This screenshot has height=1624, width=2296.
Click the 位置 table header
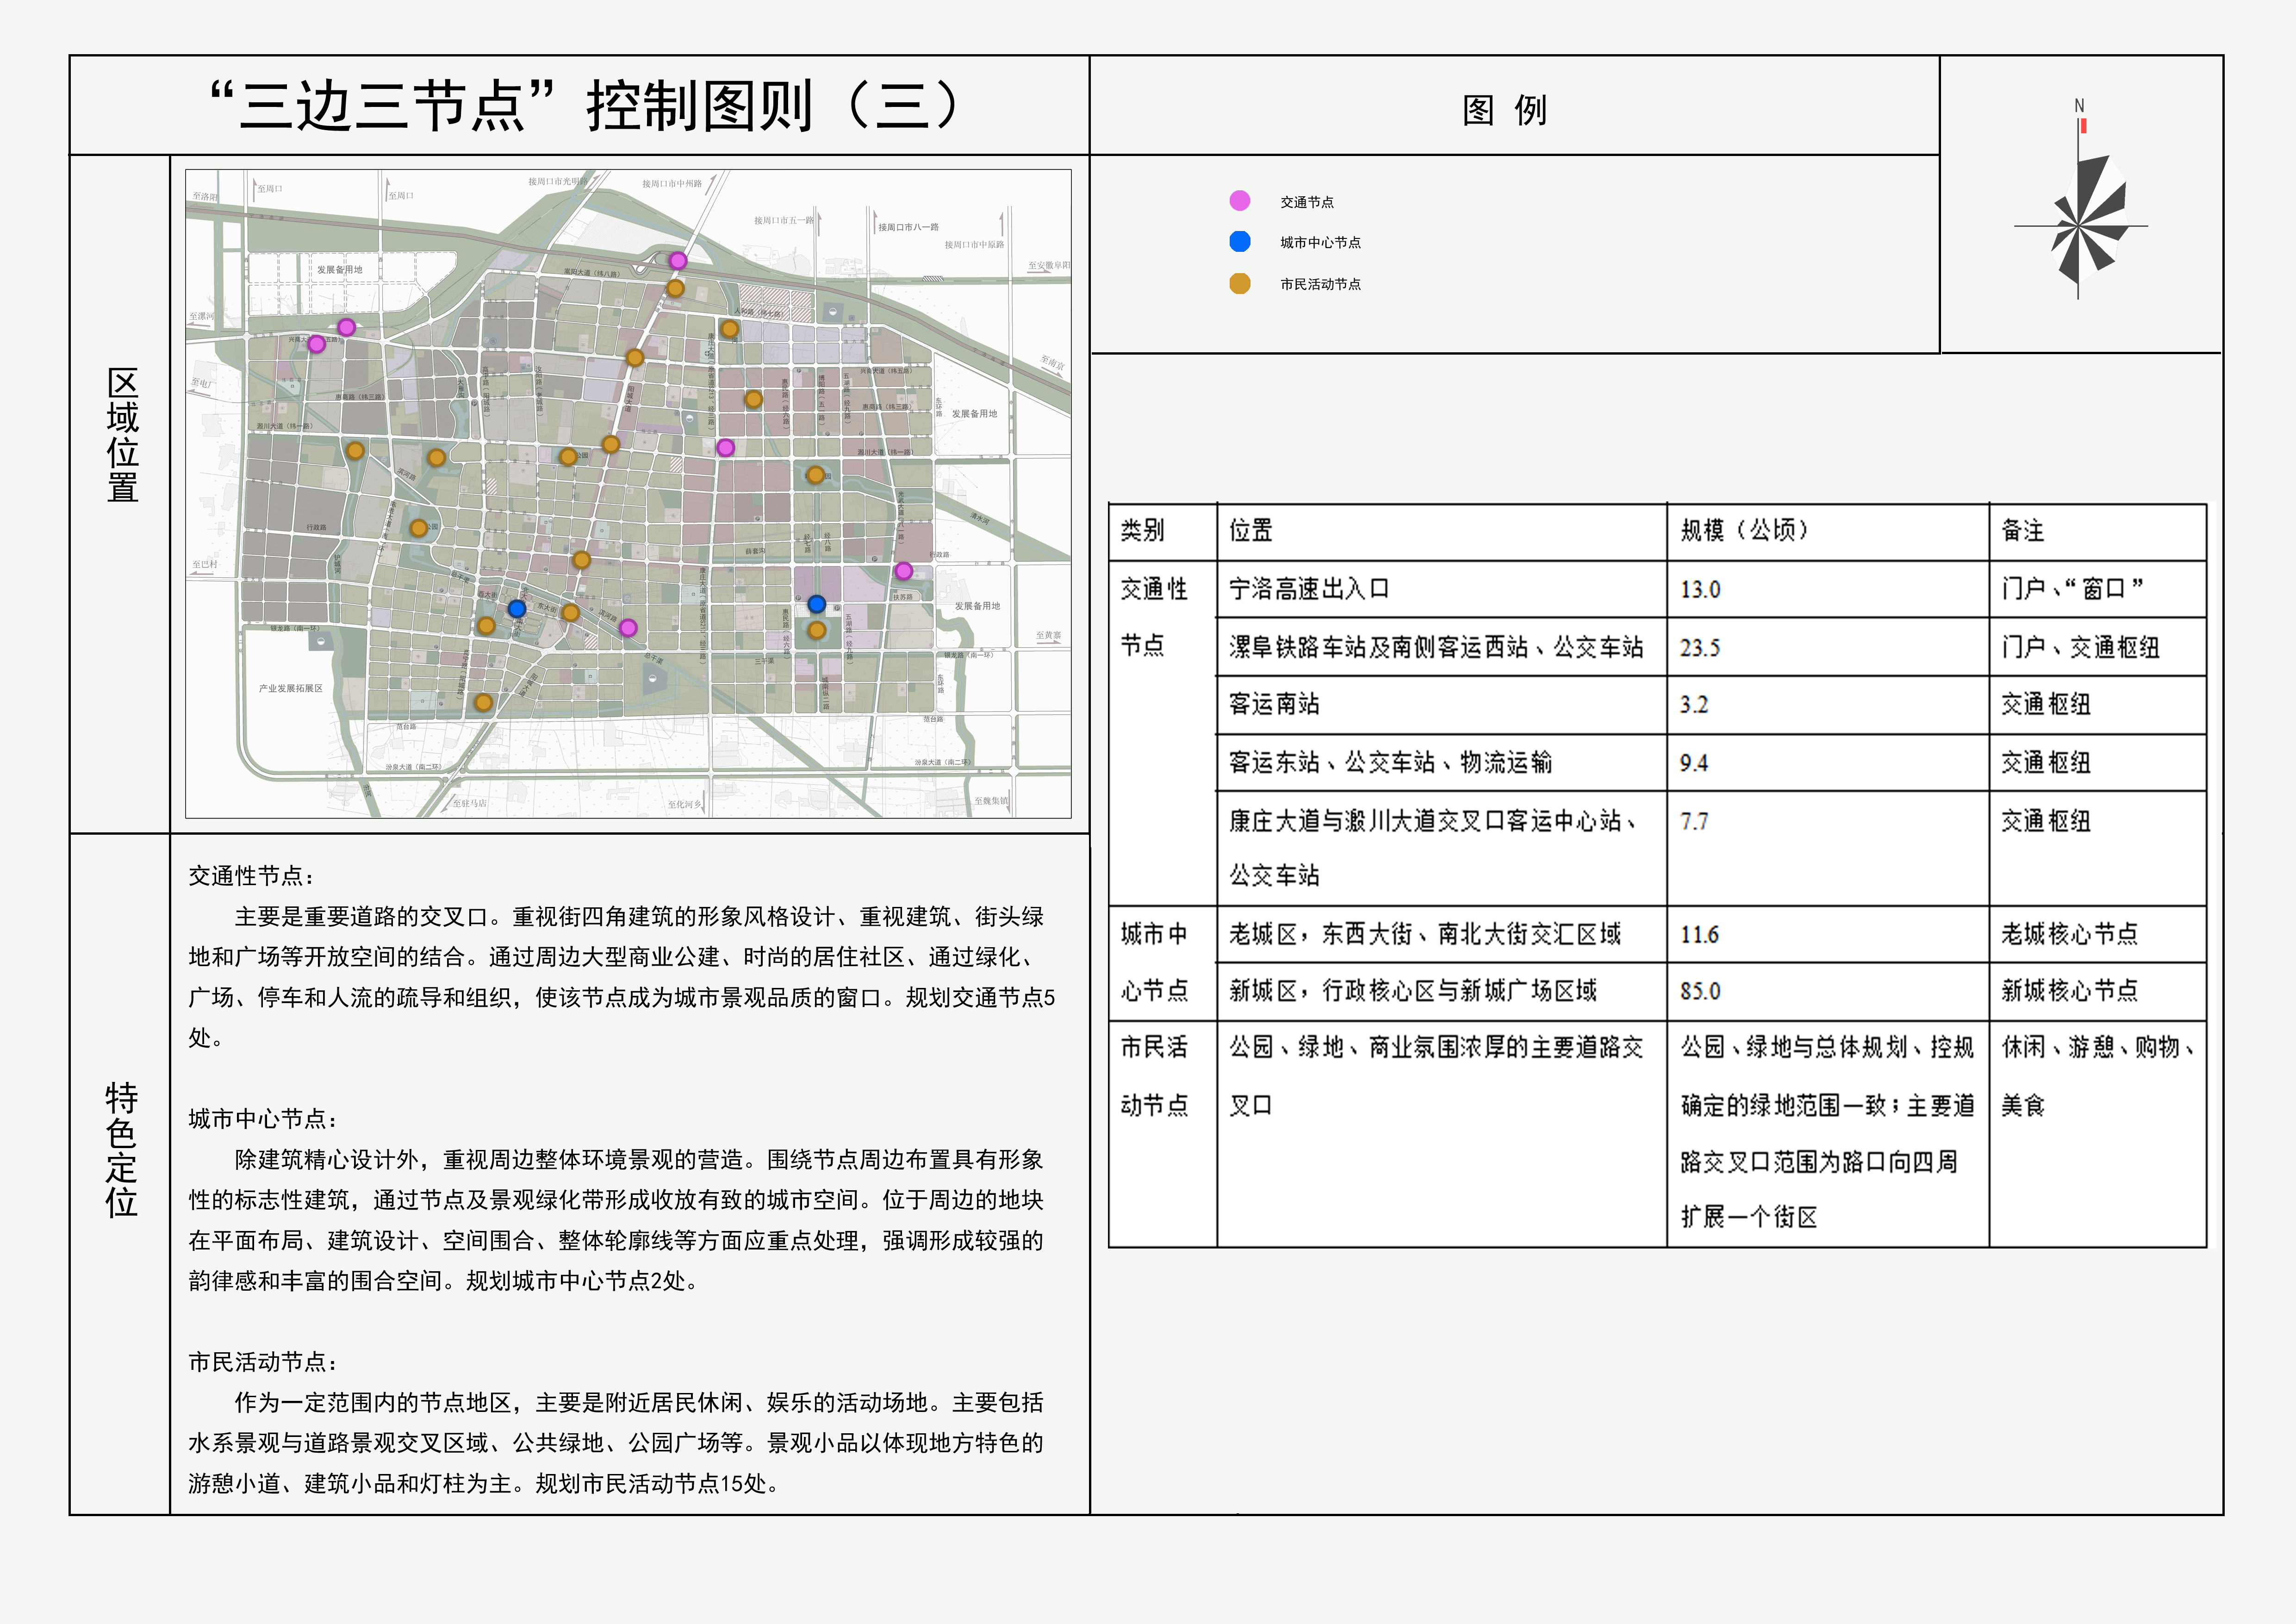[x=1251, y=531]
